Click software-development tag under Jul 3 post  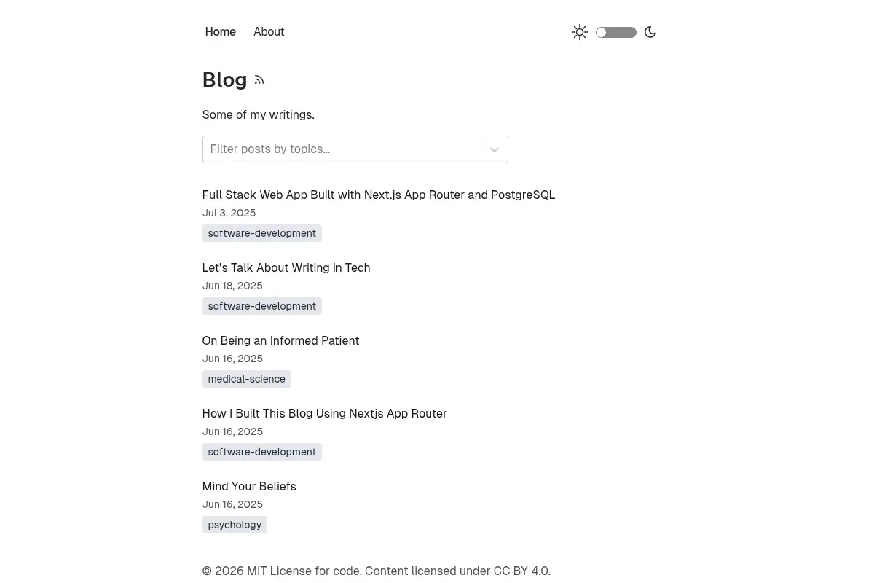tap(262, 233)
